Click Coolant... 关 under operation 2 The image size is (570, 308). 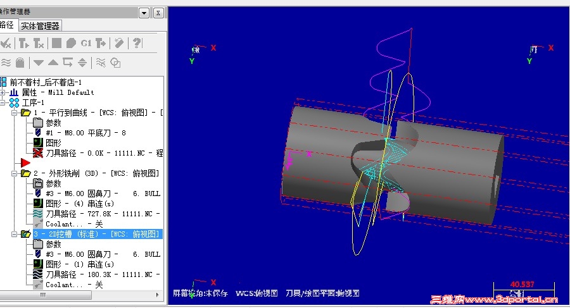tap(74, 224)
